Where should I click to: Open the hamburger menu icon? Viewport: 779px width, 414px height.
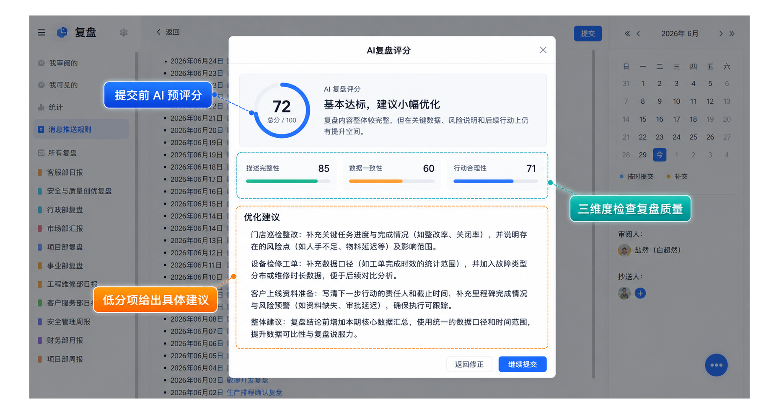point(41,32)
